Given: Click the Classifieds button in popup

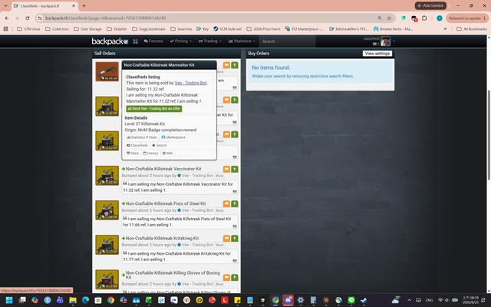Looking at the screenshot, I should [137, 145].
